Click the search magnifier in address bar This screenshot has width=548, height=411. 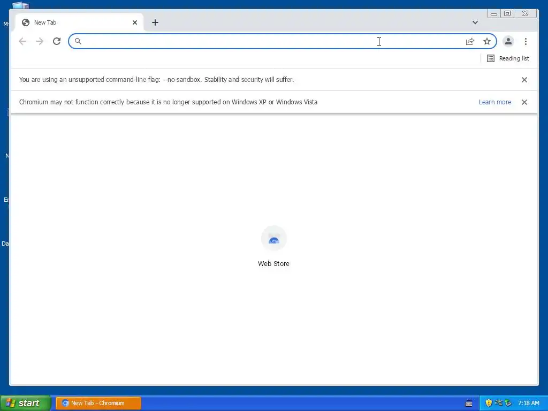coord(78,41)
